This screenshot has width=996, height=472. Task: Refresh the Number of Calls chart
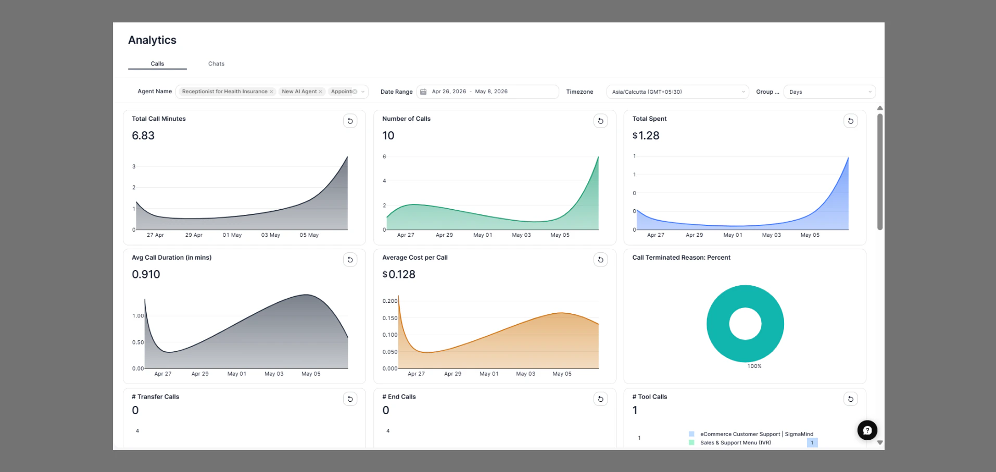click(x=600, y=121)
